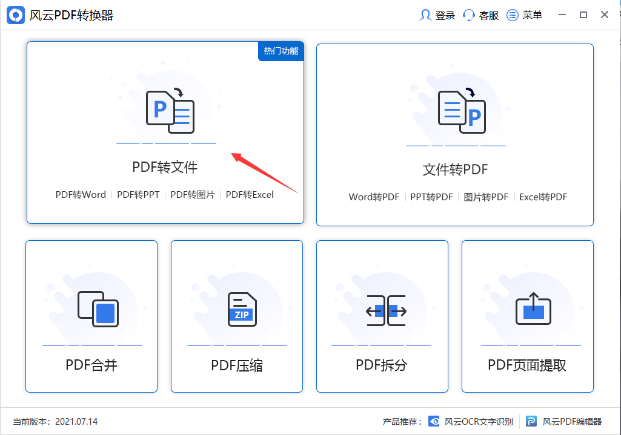Open PDF转PPT conversion
The width and height of the screenshot is (621, 435).
click(x=139, y=194)
